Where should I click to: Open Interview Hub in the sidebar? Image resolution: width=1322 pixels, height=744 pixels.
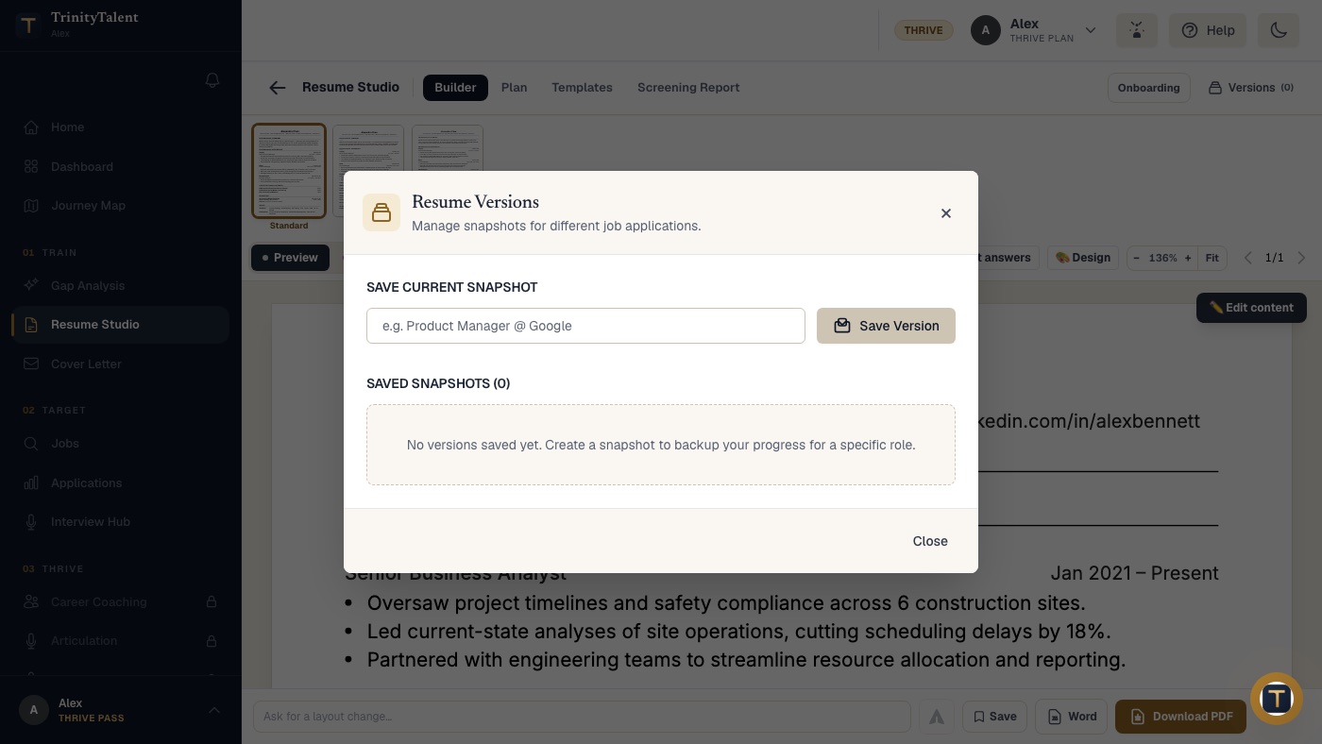pos(121,522)
